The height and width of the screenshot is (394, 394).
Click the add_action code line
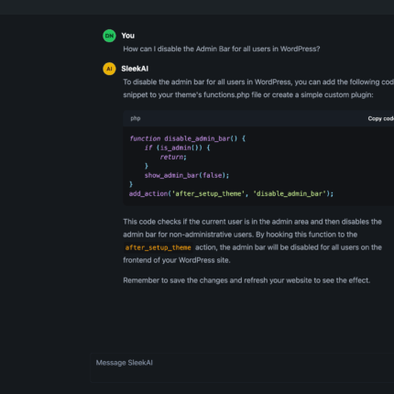click(x=231, y=193)
